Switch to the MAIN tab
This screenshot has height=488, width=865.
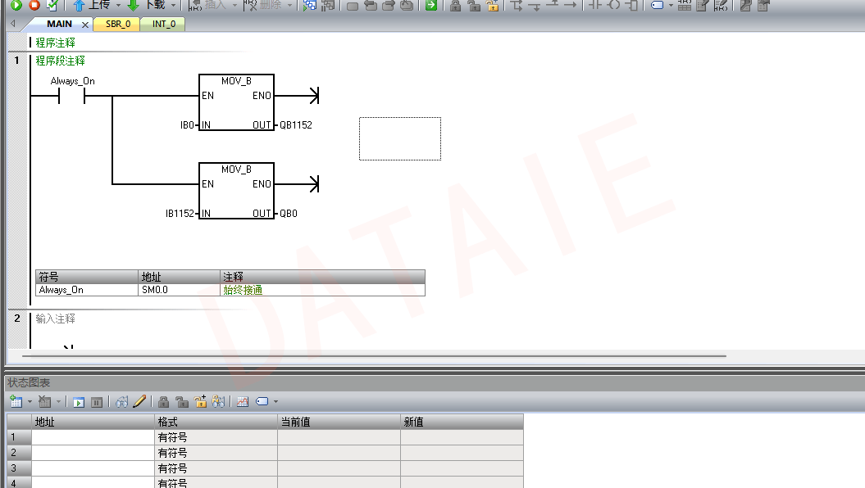click(59, 25)
